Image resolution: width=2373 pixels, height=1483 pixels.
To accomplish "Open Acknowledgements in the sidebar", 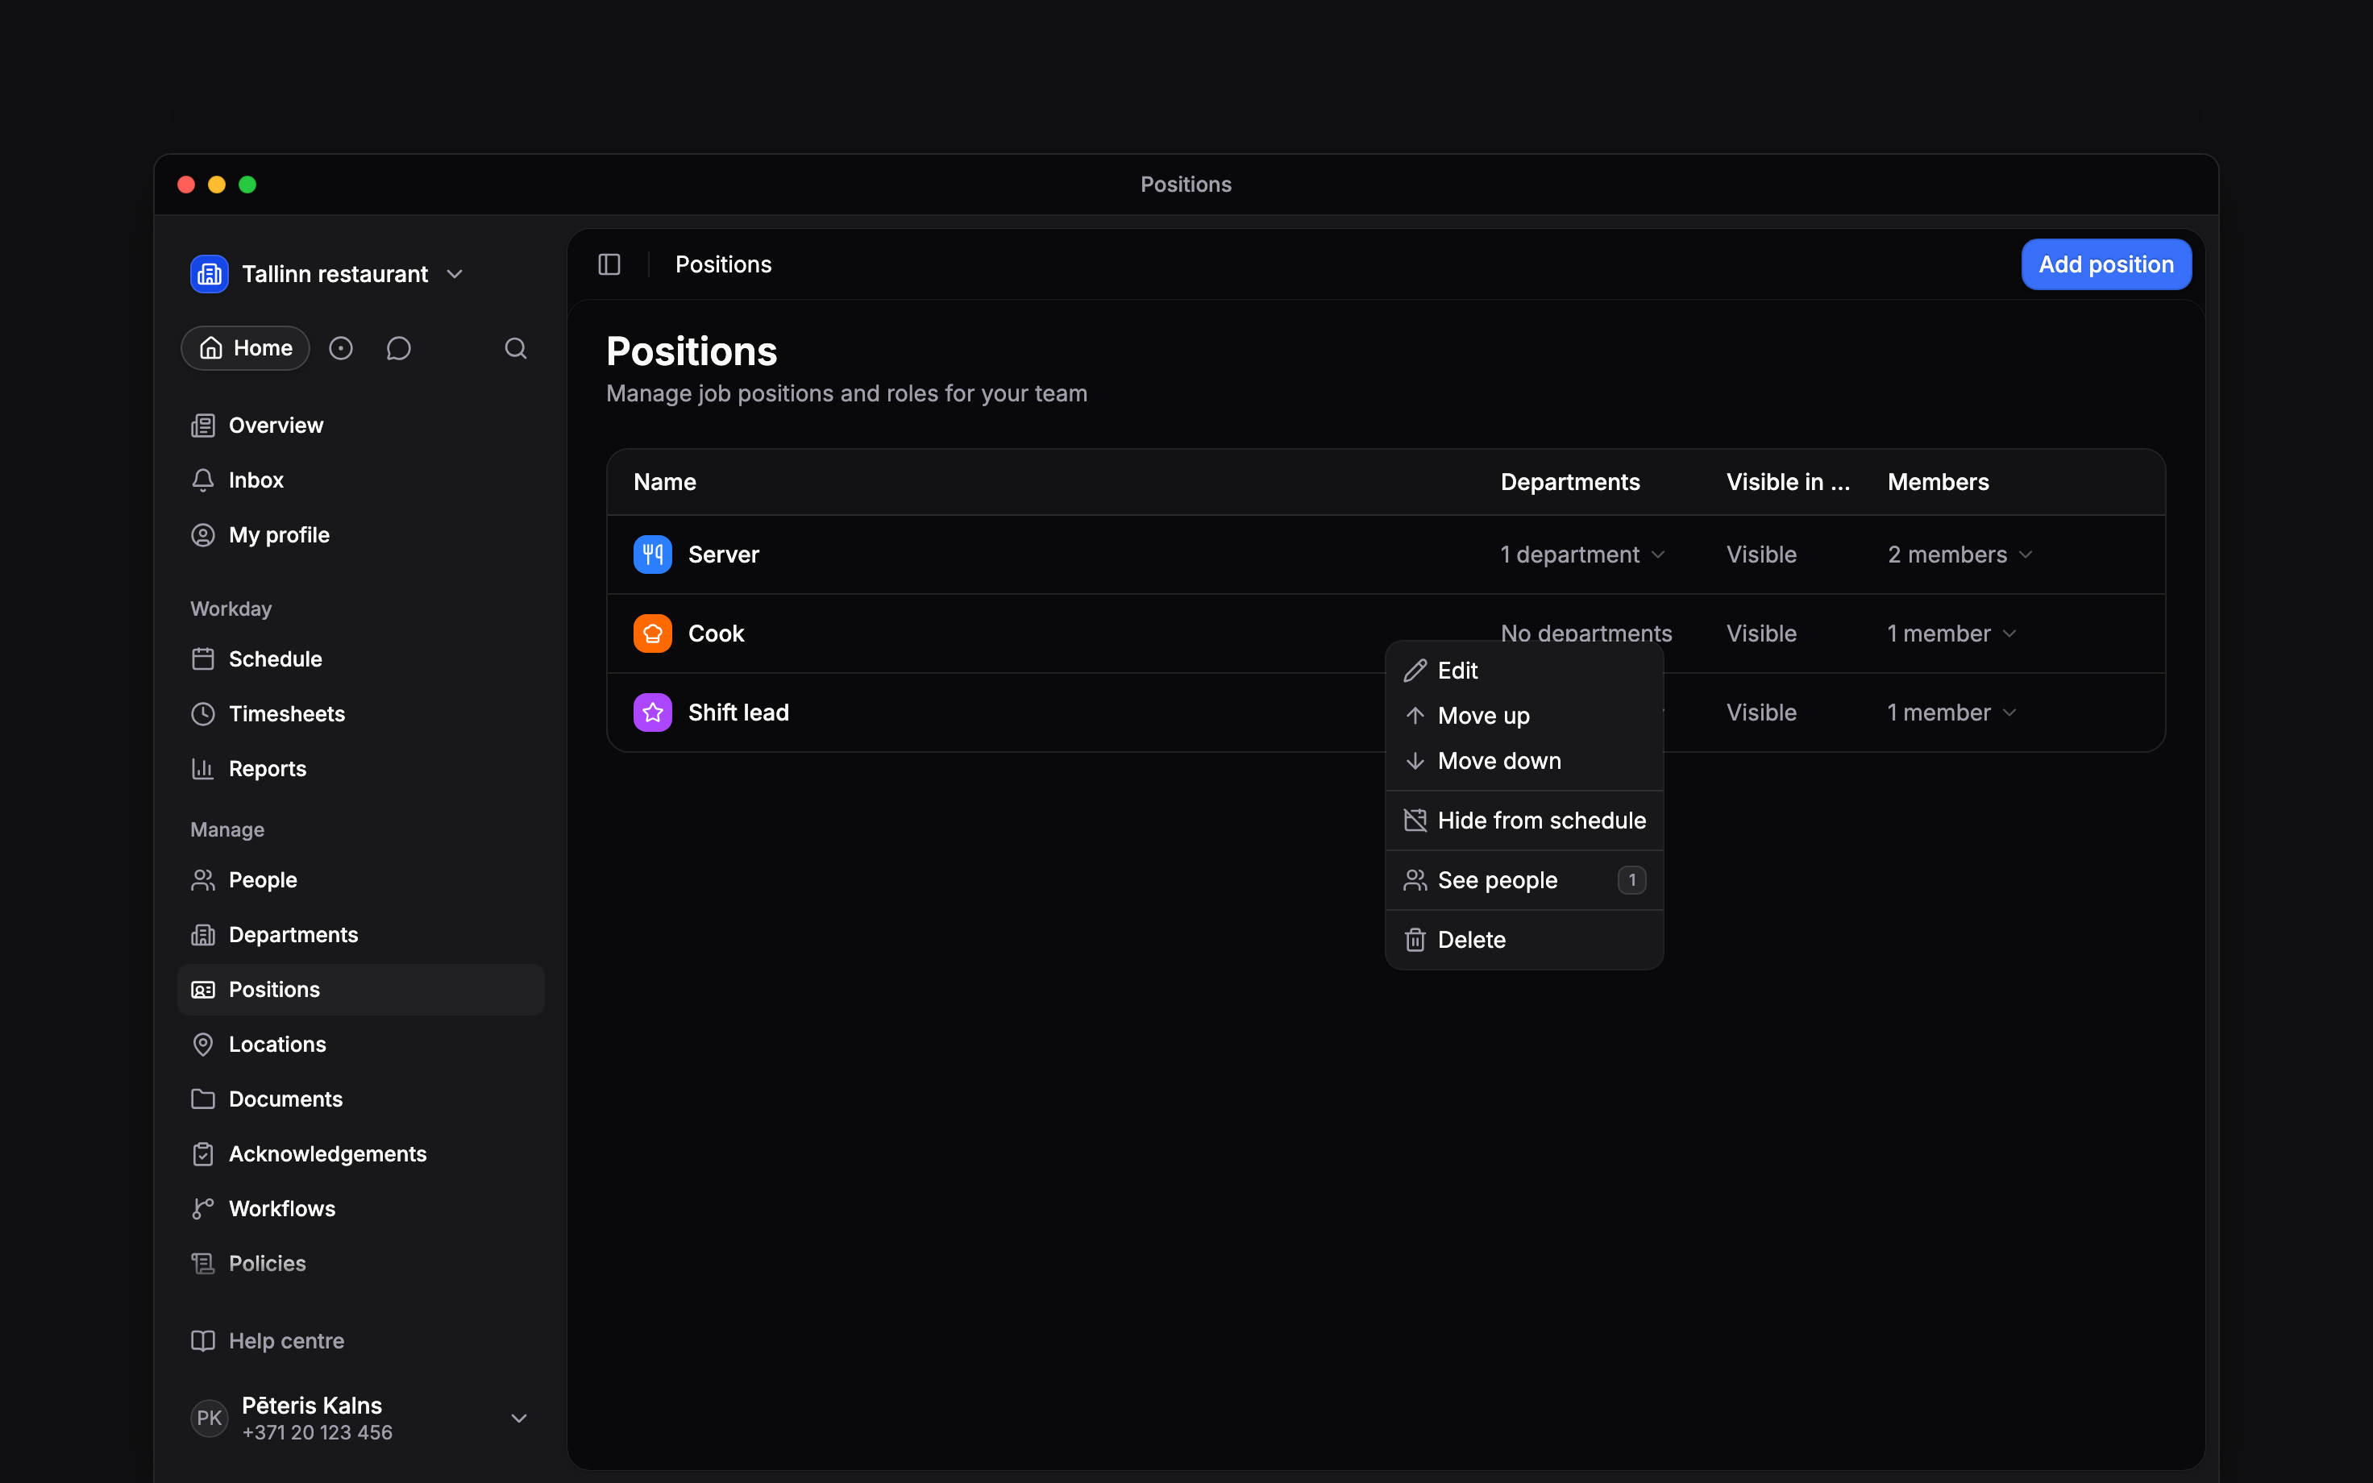I will (x=361, y=1154).
